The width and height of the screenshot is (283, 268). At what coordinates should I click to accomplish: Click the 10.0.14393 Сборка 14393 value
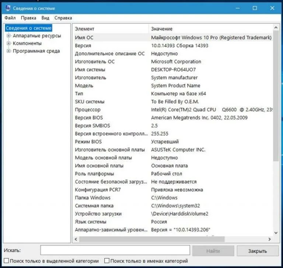point(180,45)
